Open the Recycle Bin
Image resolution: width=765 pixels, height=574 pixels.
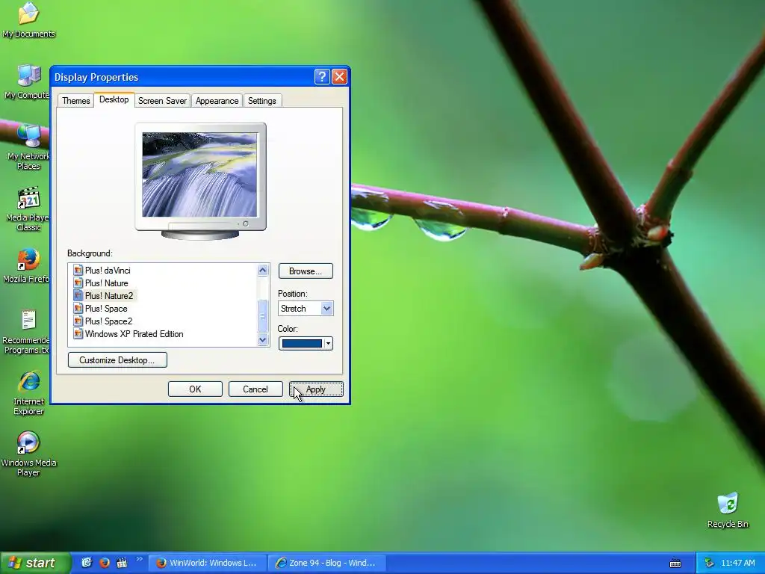(728, 510)
